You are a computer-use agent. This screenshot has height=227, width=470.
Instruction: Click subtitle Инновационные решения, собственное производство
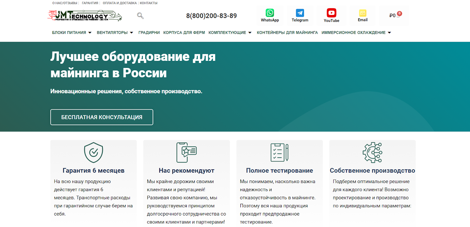click(126, 91)
